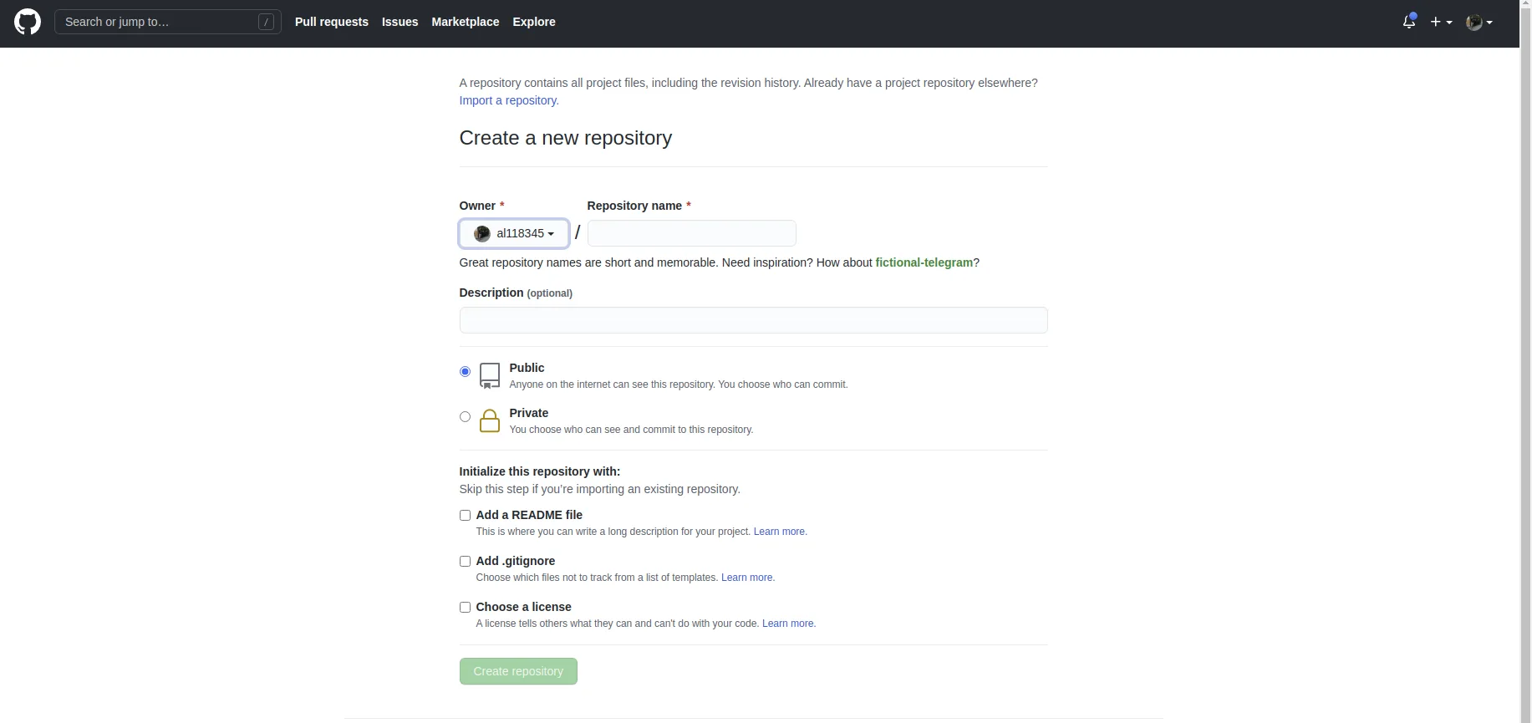Click the Create a new repository heading
The image size is (1532, 723).
click(x=565, y=138)
